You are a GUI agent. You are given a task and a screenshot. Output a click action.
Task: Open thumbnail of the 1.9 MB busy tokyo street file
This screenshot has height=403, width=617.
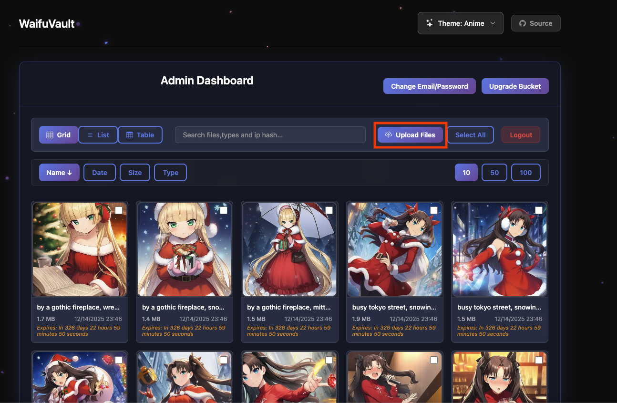pyautogui.click(x=395, y=249)
